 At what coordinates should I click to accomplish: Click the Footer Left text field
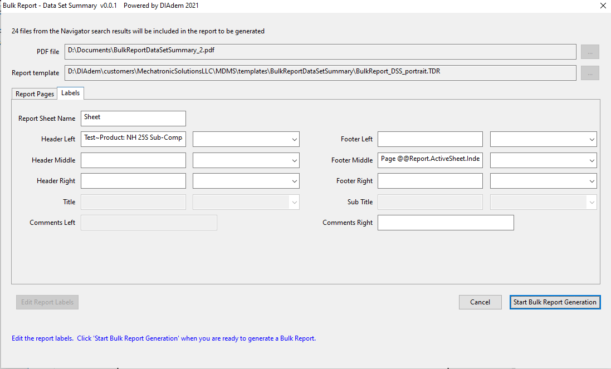pos(430,139)
